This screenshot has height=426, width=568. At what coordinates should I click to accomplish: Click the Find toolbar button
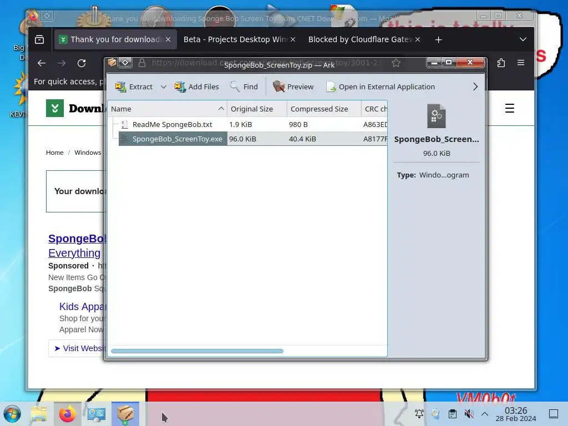click(244, 87)
